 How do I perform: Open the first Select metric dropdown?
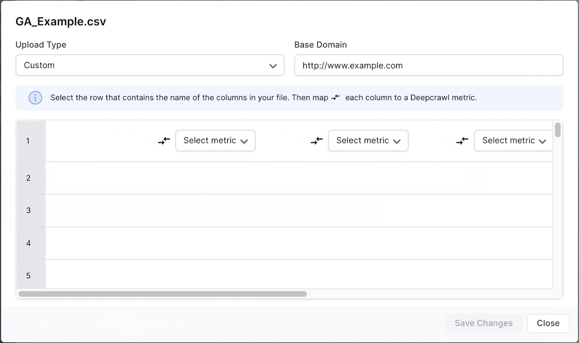point(215,141)
